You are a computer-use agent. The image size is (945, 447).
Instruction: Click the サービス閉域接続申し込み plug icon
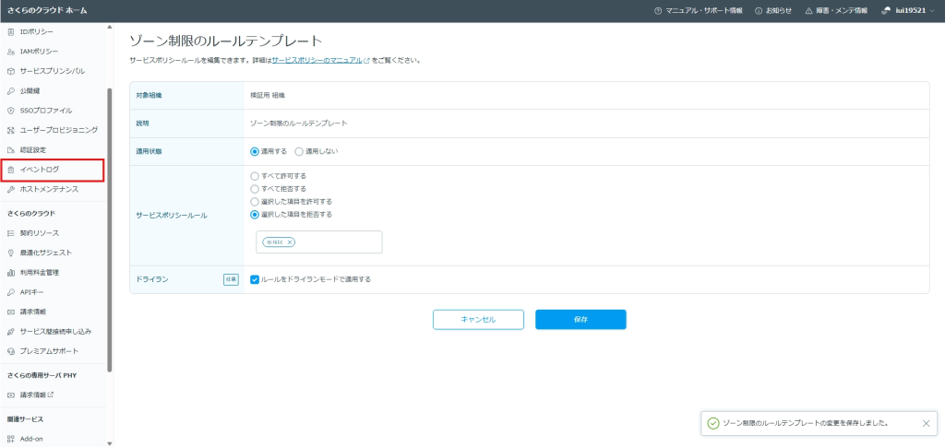tap(11, 332)
